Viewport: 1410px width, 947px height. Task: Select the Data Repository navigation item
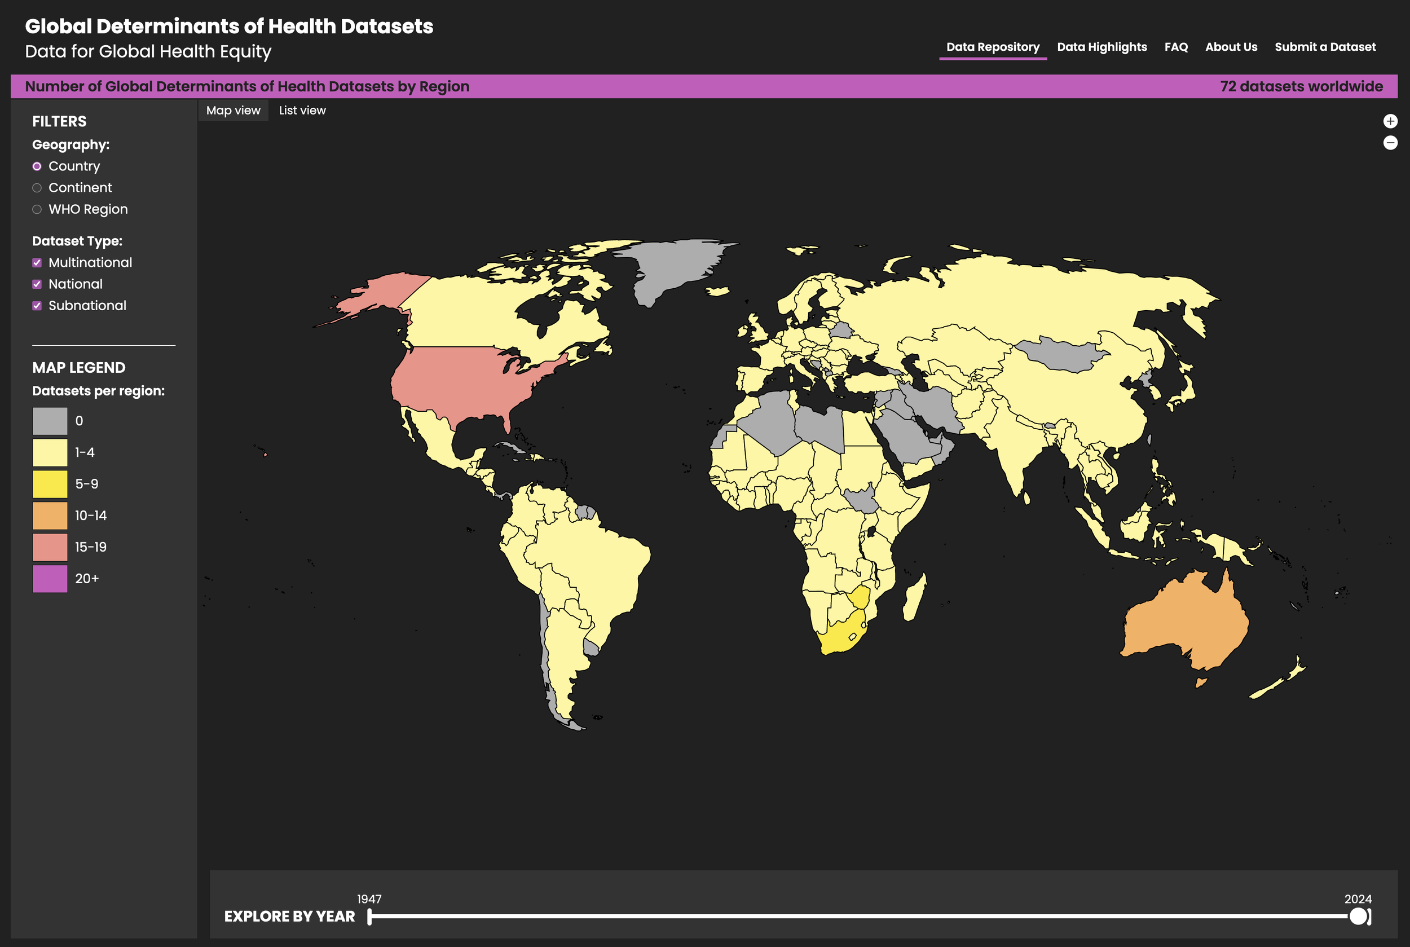click(992, 46)
